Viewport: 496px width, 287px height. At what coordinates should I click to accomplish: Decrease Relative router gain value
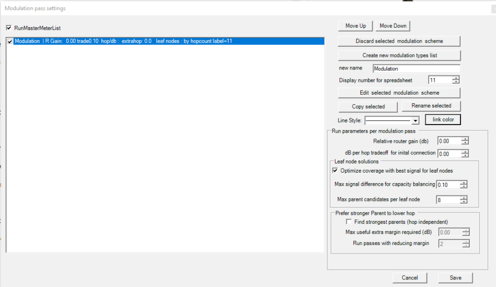465,143
